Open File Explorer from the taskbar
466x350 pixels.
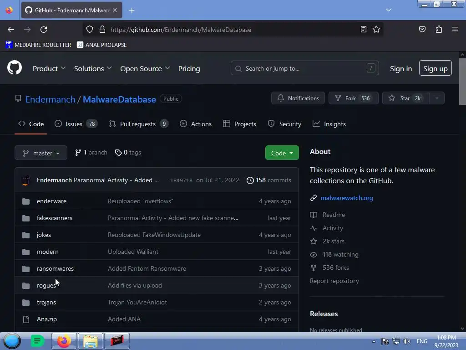tap(91, 341)
